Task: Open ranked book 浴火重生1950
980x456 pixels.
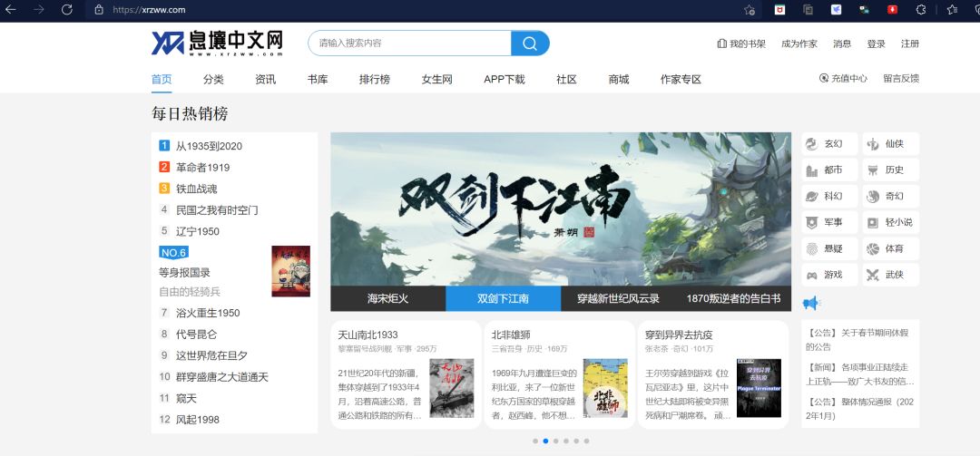Action: [x=208, y=313]
